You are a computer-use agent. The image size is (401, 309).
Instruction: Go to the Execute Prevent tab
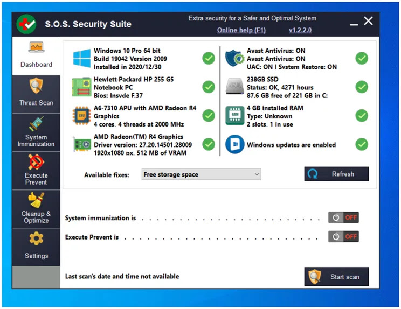pos(36,171)
